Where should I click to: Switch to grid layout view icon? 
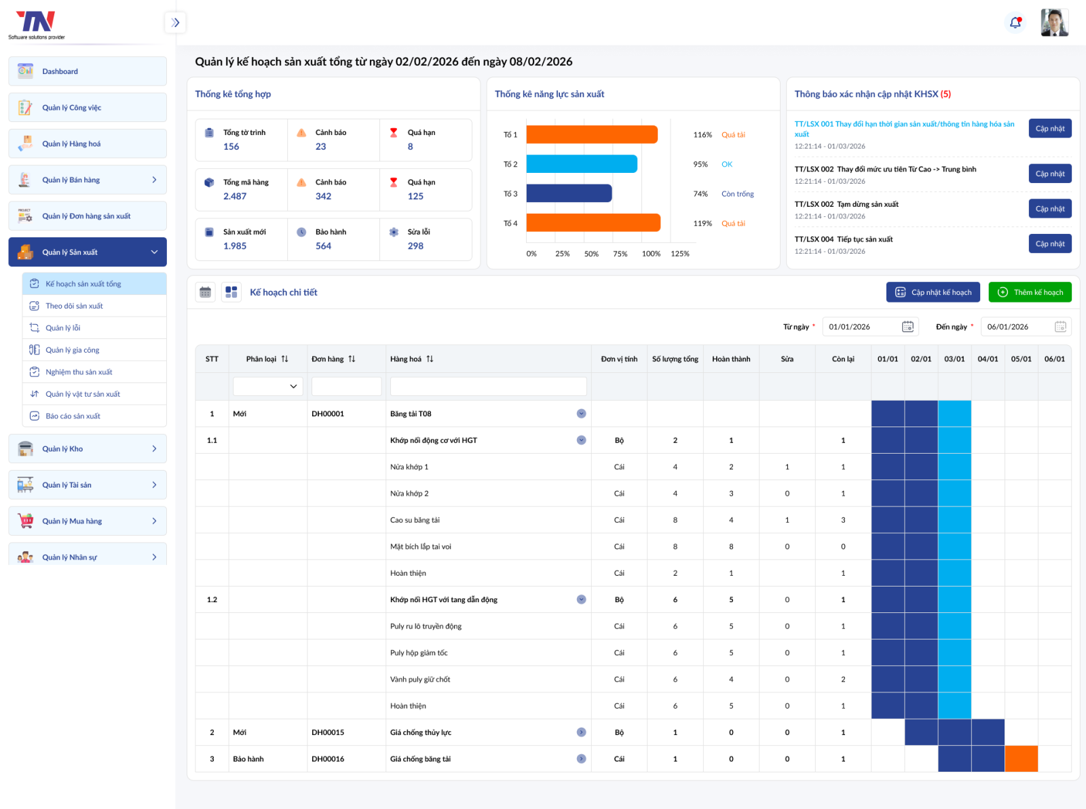pyautogui.click(x=231, y=292)
